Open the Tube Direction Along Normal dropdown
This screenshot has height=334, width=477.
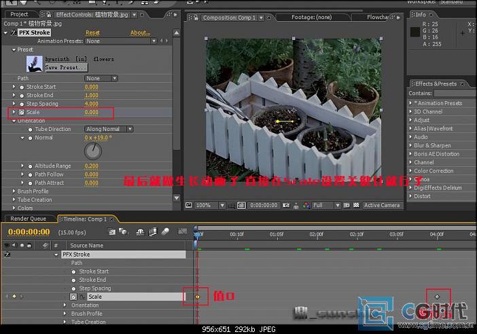tap(109, 129)
